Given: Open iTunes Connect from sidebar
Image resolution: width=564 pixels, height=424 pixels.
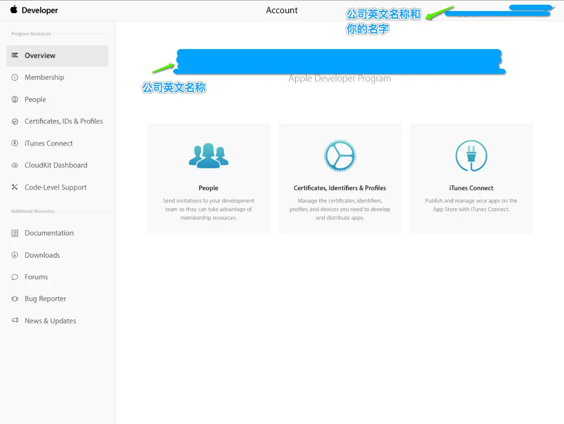Looking at the screenshot, I should pyautogui.click(x=49, y=144).
